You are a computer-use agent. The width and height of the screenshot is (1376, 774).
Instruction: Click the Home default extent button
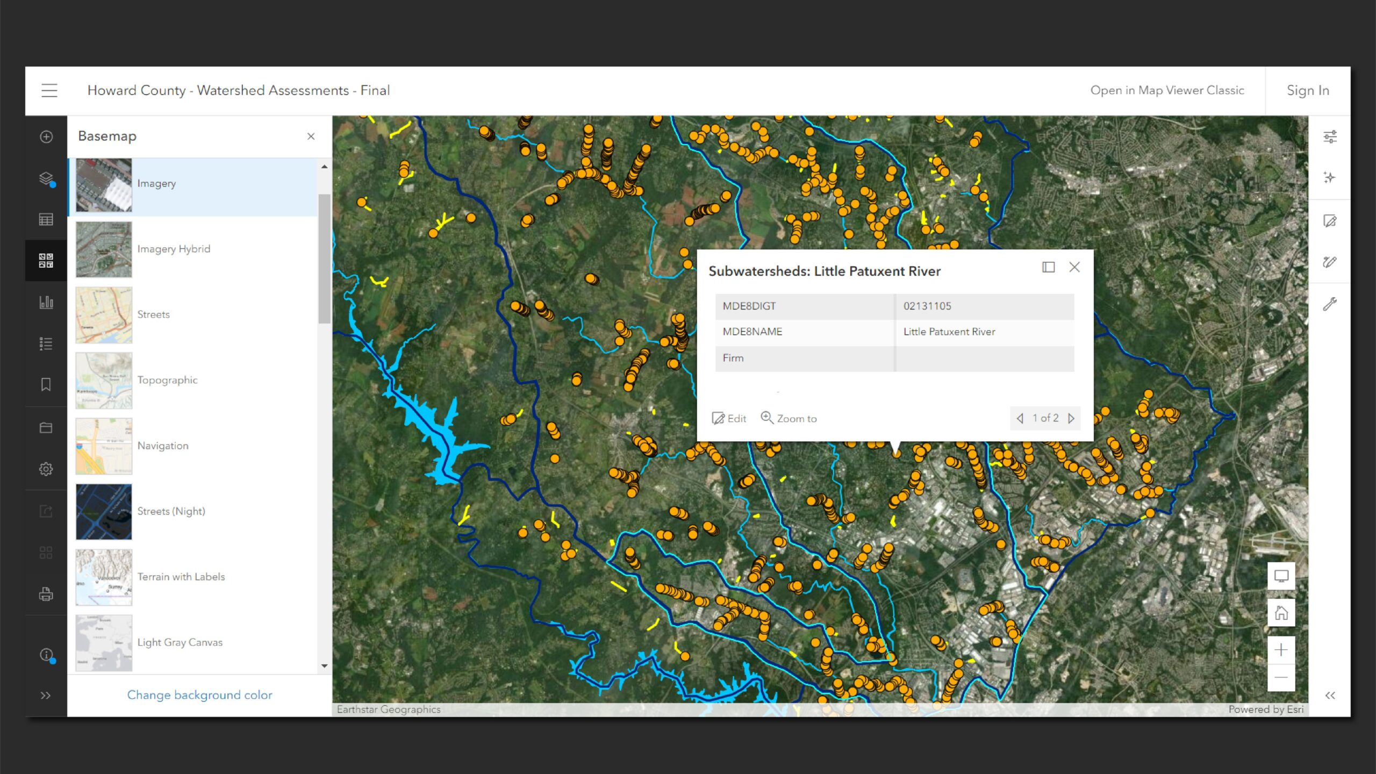pos(1281,613)
